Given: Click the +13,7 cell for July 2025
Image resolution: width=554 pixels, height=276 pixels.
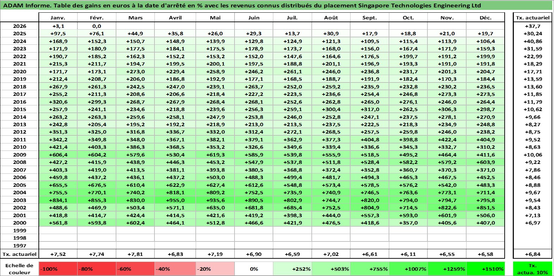Looking at the screenshot, I should point(292,33).
